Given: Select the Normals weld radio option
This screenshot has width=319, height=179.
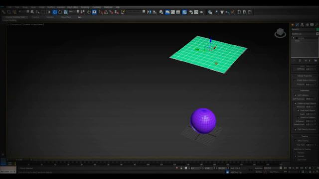Looking at the screenshot, I should (296, 156).
